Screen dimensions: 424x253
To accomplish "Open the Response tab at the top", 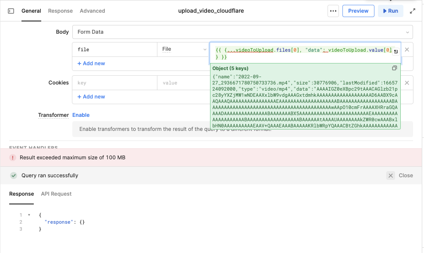I will coord(61,11).
